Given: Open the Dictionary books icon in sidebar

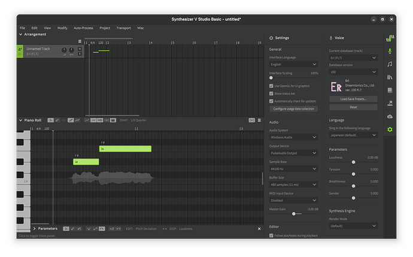Looking at the screenshot, I should point(390,77).
